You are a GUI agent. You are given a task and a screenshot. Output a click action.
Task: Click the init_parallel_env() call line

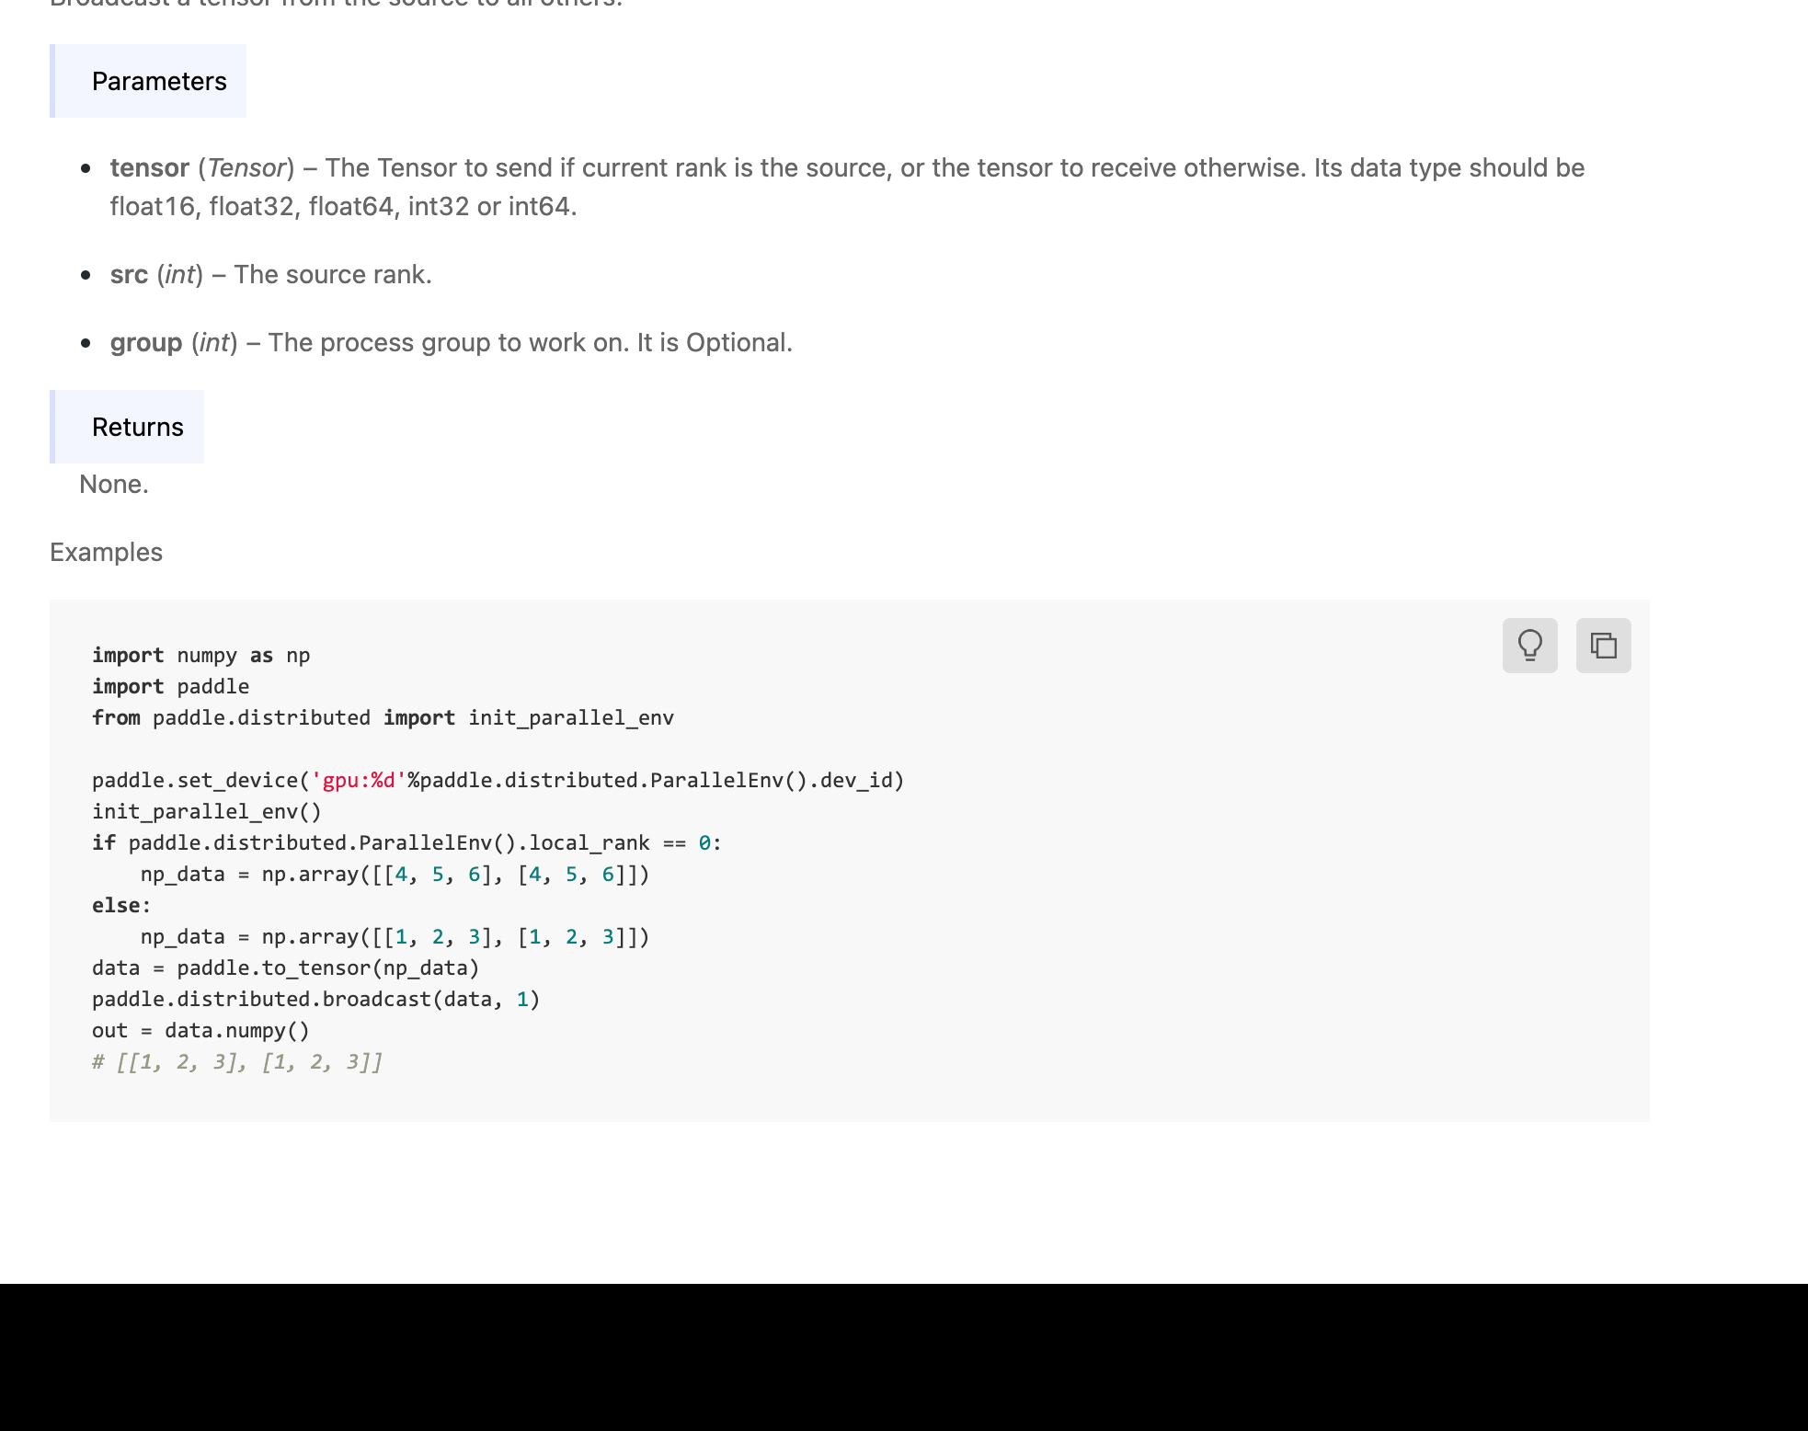206,812
